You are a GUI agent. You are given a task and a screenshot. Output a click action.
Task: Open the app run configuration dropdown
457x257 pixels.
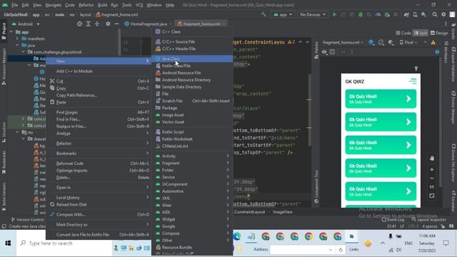click(283, 14)
